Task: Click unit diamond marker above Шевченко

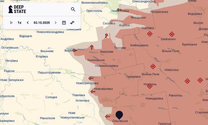Action: [x=172, y=34]
